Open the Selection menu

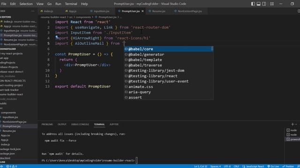[x=26, y=4]
